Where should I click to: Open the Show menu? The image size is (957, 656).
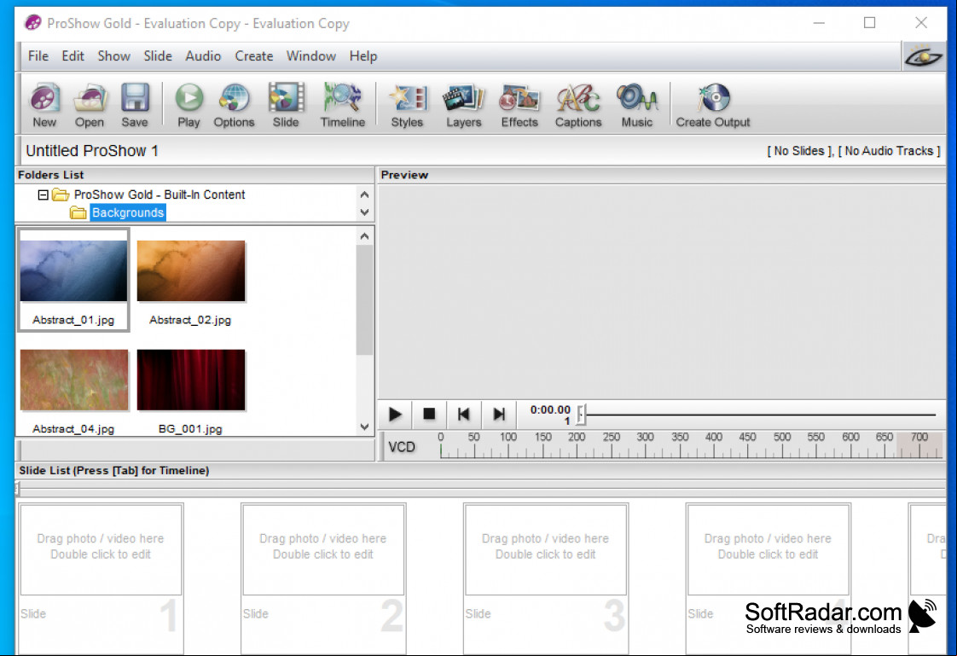point(114,56)
